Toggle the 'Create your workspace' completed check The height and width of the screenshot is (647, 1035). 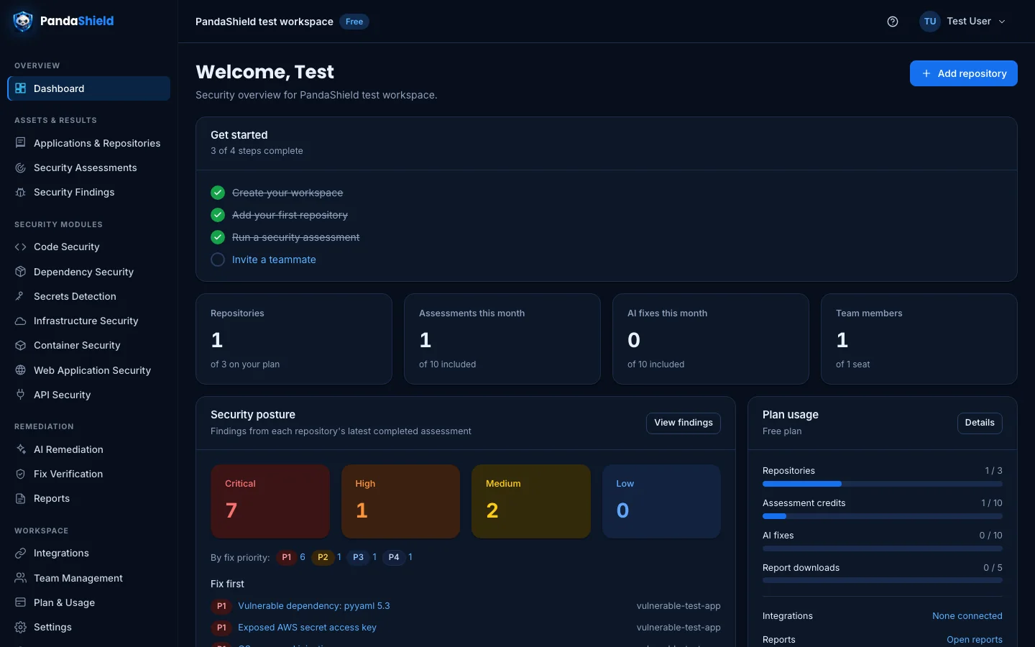(x=218, y=193)
